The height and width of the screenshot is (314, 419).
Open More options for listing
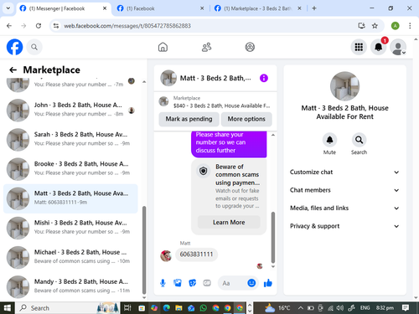(246, 119)
